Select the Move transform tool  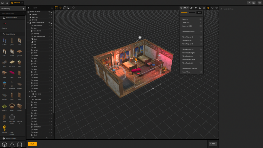tap(61, 8)
